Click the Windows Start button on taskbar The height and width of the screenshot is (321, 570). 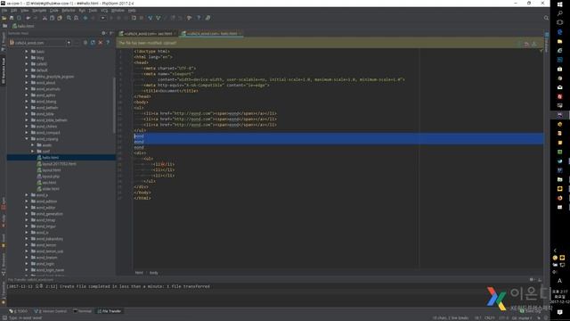click(x=560, y=4)
